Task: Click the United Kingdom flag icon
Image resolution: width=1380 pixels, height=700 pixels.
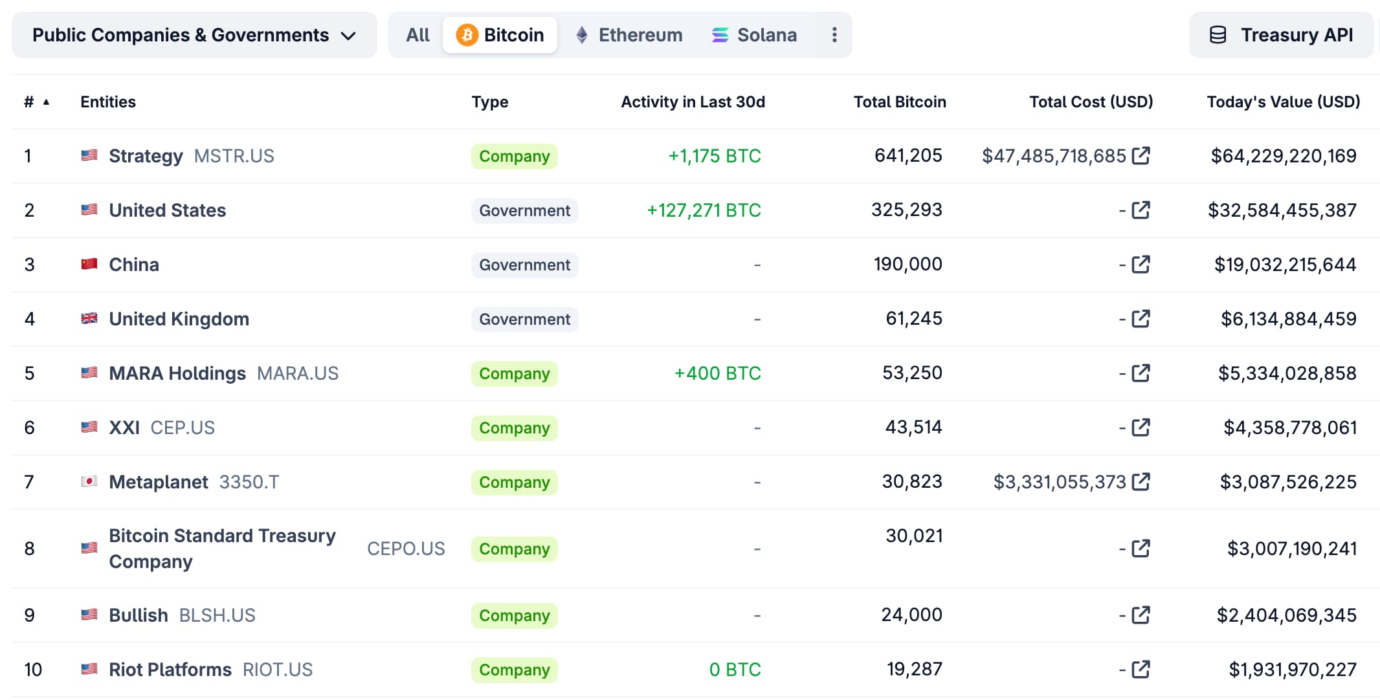Action: [89, 318]
